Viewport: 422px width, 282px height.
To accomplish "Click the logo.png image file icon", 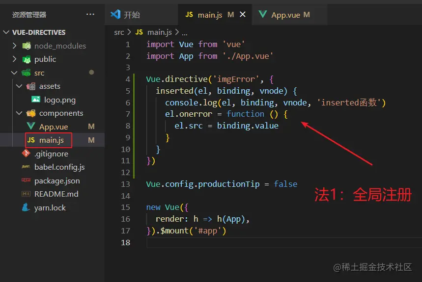I will pyautogui.click(x=36, y=100).
